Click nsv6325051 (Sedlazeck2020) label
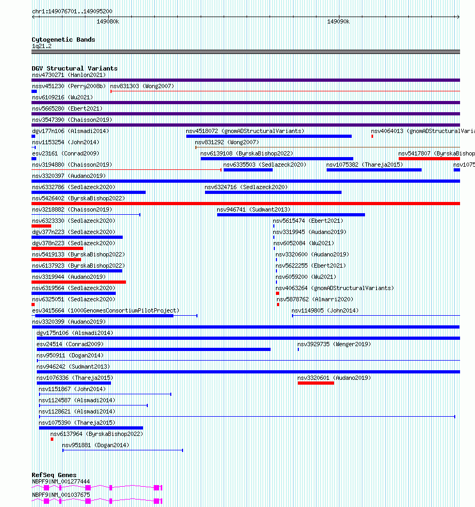 point(74,299)
